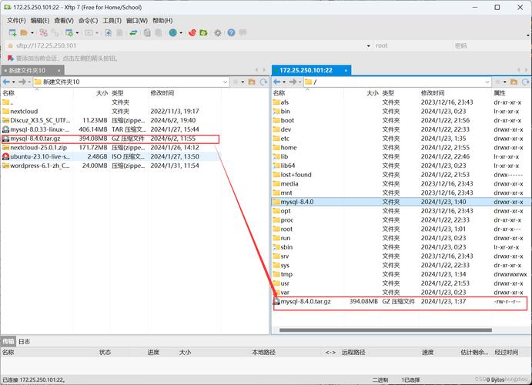This screenshot has height=385, width=532.
Task: Launch Xshell with the red swirl icon
Action: pyautogui.click(x=192, y=32)
